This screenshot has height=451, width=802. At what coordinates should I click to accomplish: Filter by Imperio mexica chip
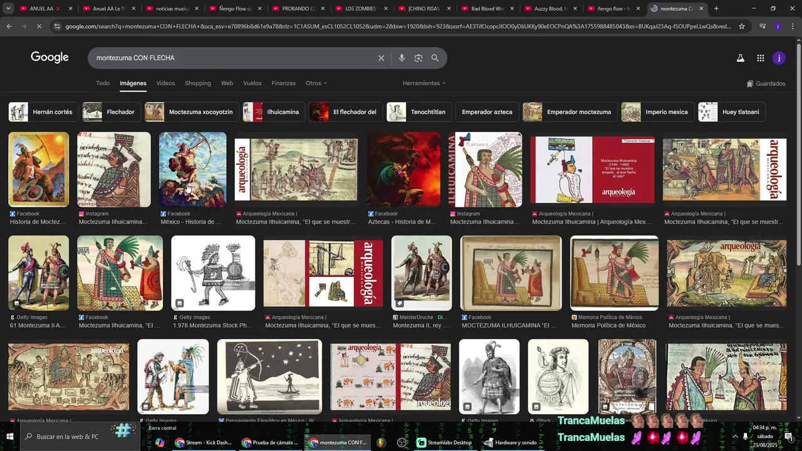658,112
